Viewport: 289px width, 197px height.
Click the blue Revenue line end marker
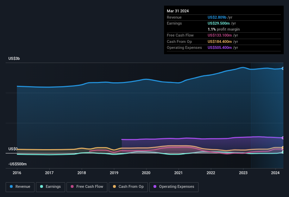coord(283,68)
